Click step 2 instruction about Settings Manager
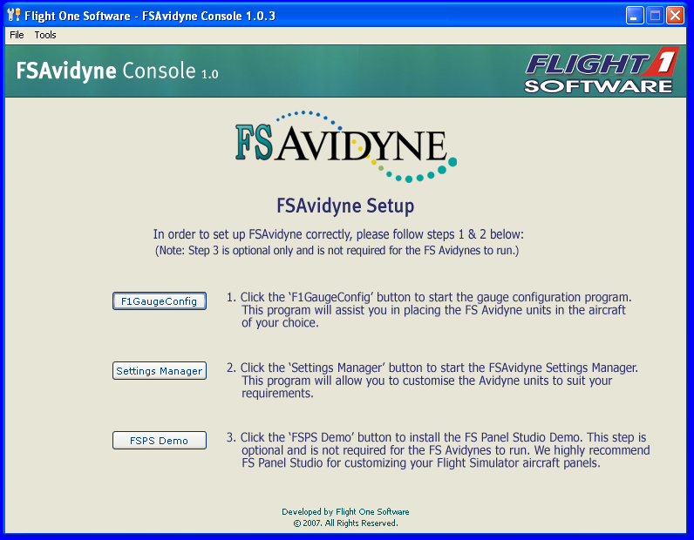 [x=432, y=381]
